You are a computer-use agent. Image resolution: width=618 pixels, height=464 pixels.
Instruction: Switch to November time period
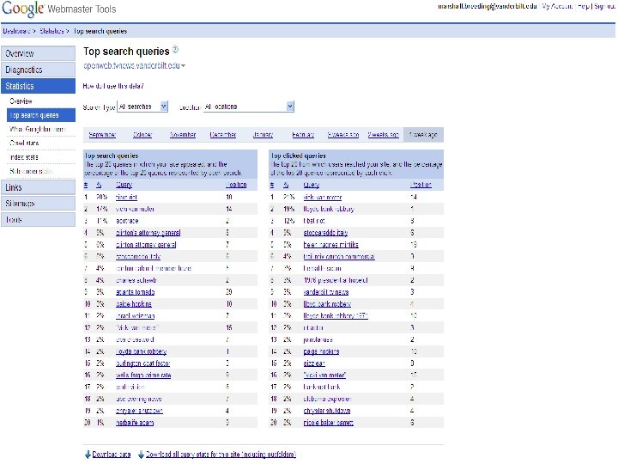point(183,135)
